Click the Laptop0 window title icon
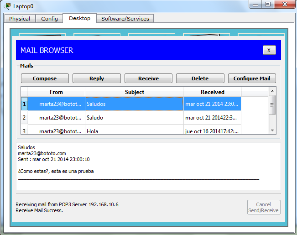Viewport: 297px width, 235px height. pyautogui.click(x=8, y=6)
